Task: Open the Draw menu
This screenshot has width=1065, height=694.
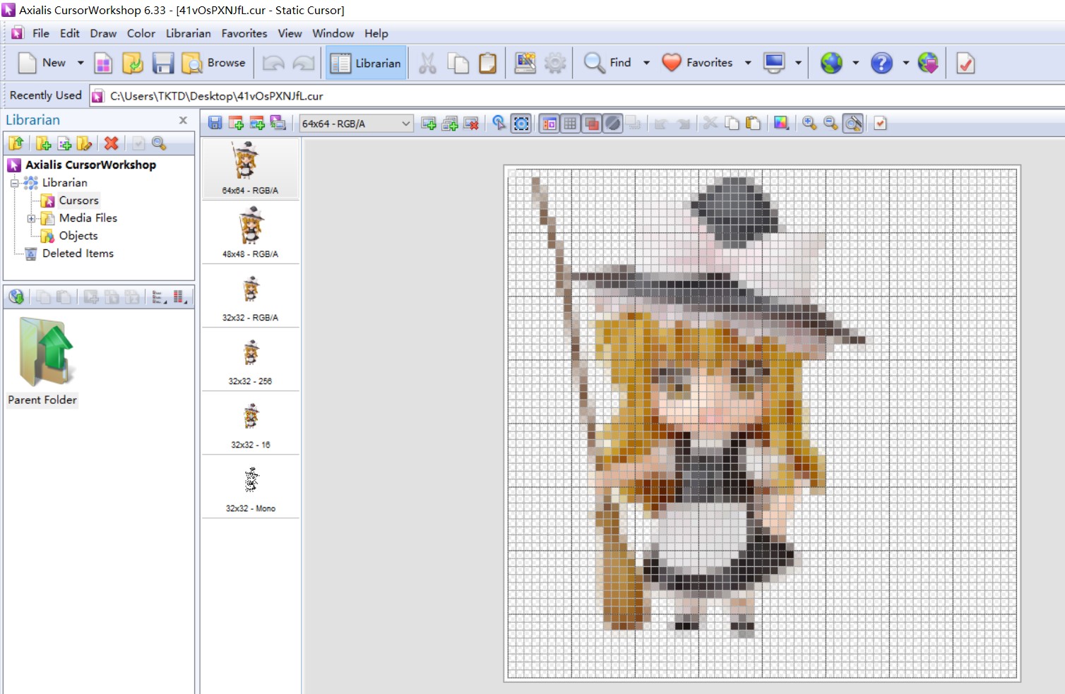Action: pyautogui.click(x=103, y=33)
